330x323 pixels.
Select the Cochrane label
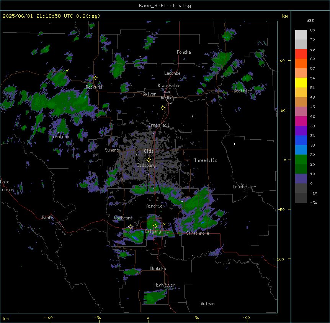(123, 218)
